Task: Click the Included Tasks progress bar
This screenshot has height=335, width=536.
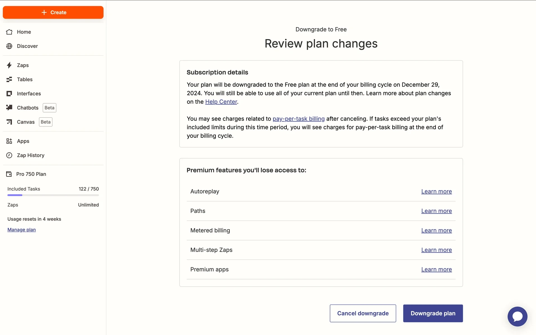Action: 53,195
